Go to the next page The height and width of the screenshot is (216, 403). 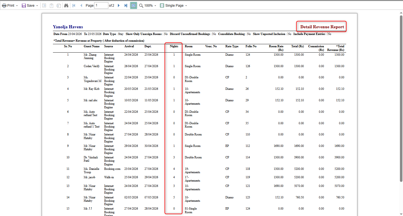[119, 6]
